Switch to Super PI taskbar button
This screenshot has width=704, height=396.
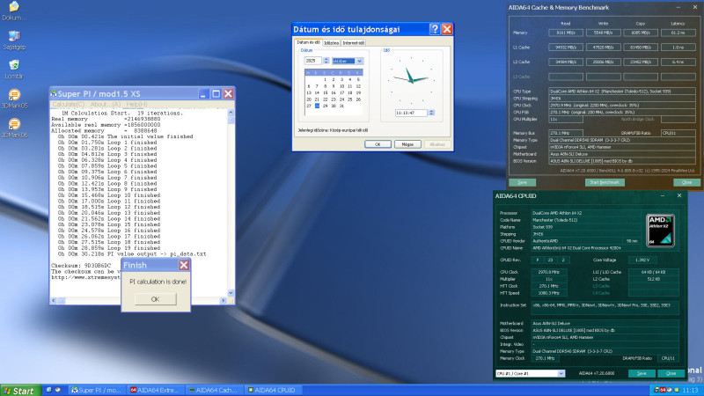point(97,390)
